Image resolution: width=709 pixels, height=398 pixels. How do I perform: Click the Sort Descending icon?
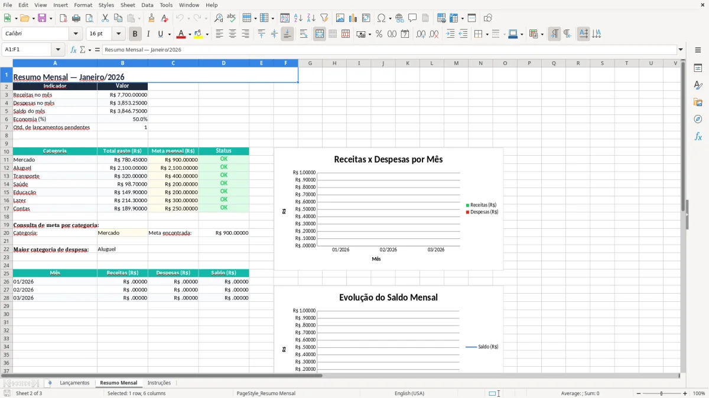pos(311,18)
